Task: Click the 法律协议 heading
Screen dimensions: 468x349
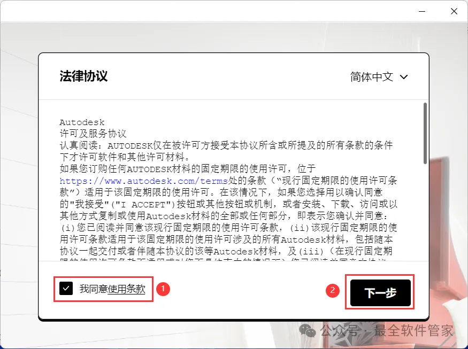Action: [x=83, y=76]
